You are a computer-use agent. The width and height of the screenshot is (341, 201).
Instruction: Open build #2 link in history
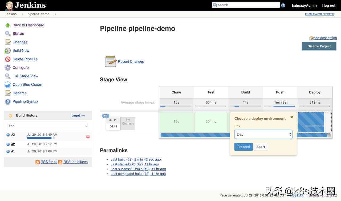coord(13,144)
